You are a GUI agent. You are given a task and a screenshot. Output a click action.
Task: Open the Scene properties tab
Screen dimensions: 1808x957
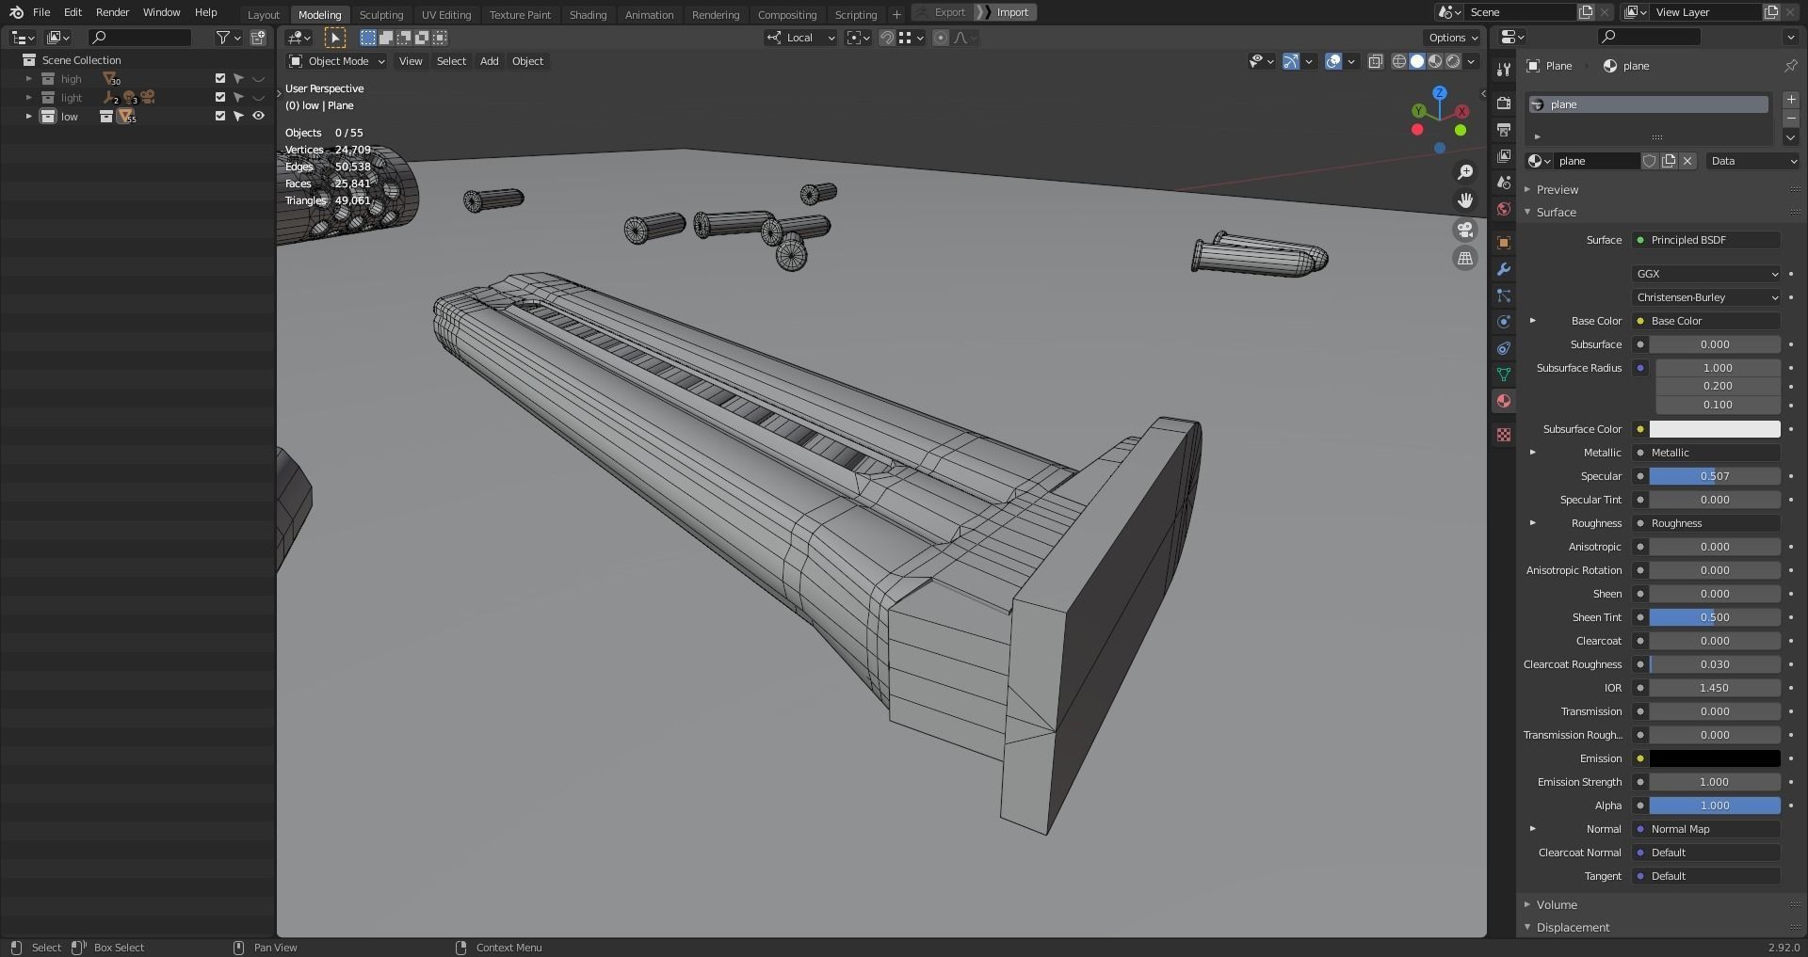1504,182
